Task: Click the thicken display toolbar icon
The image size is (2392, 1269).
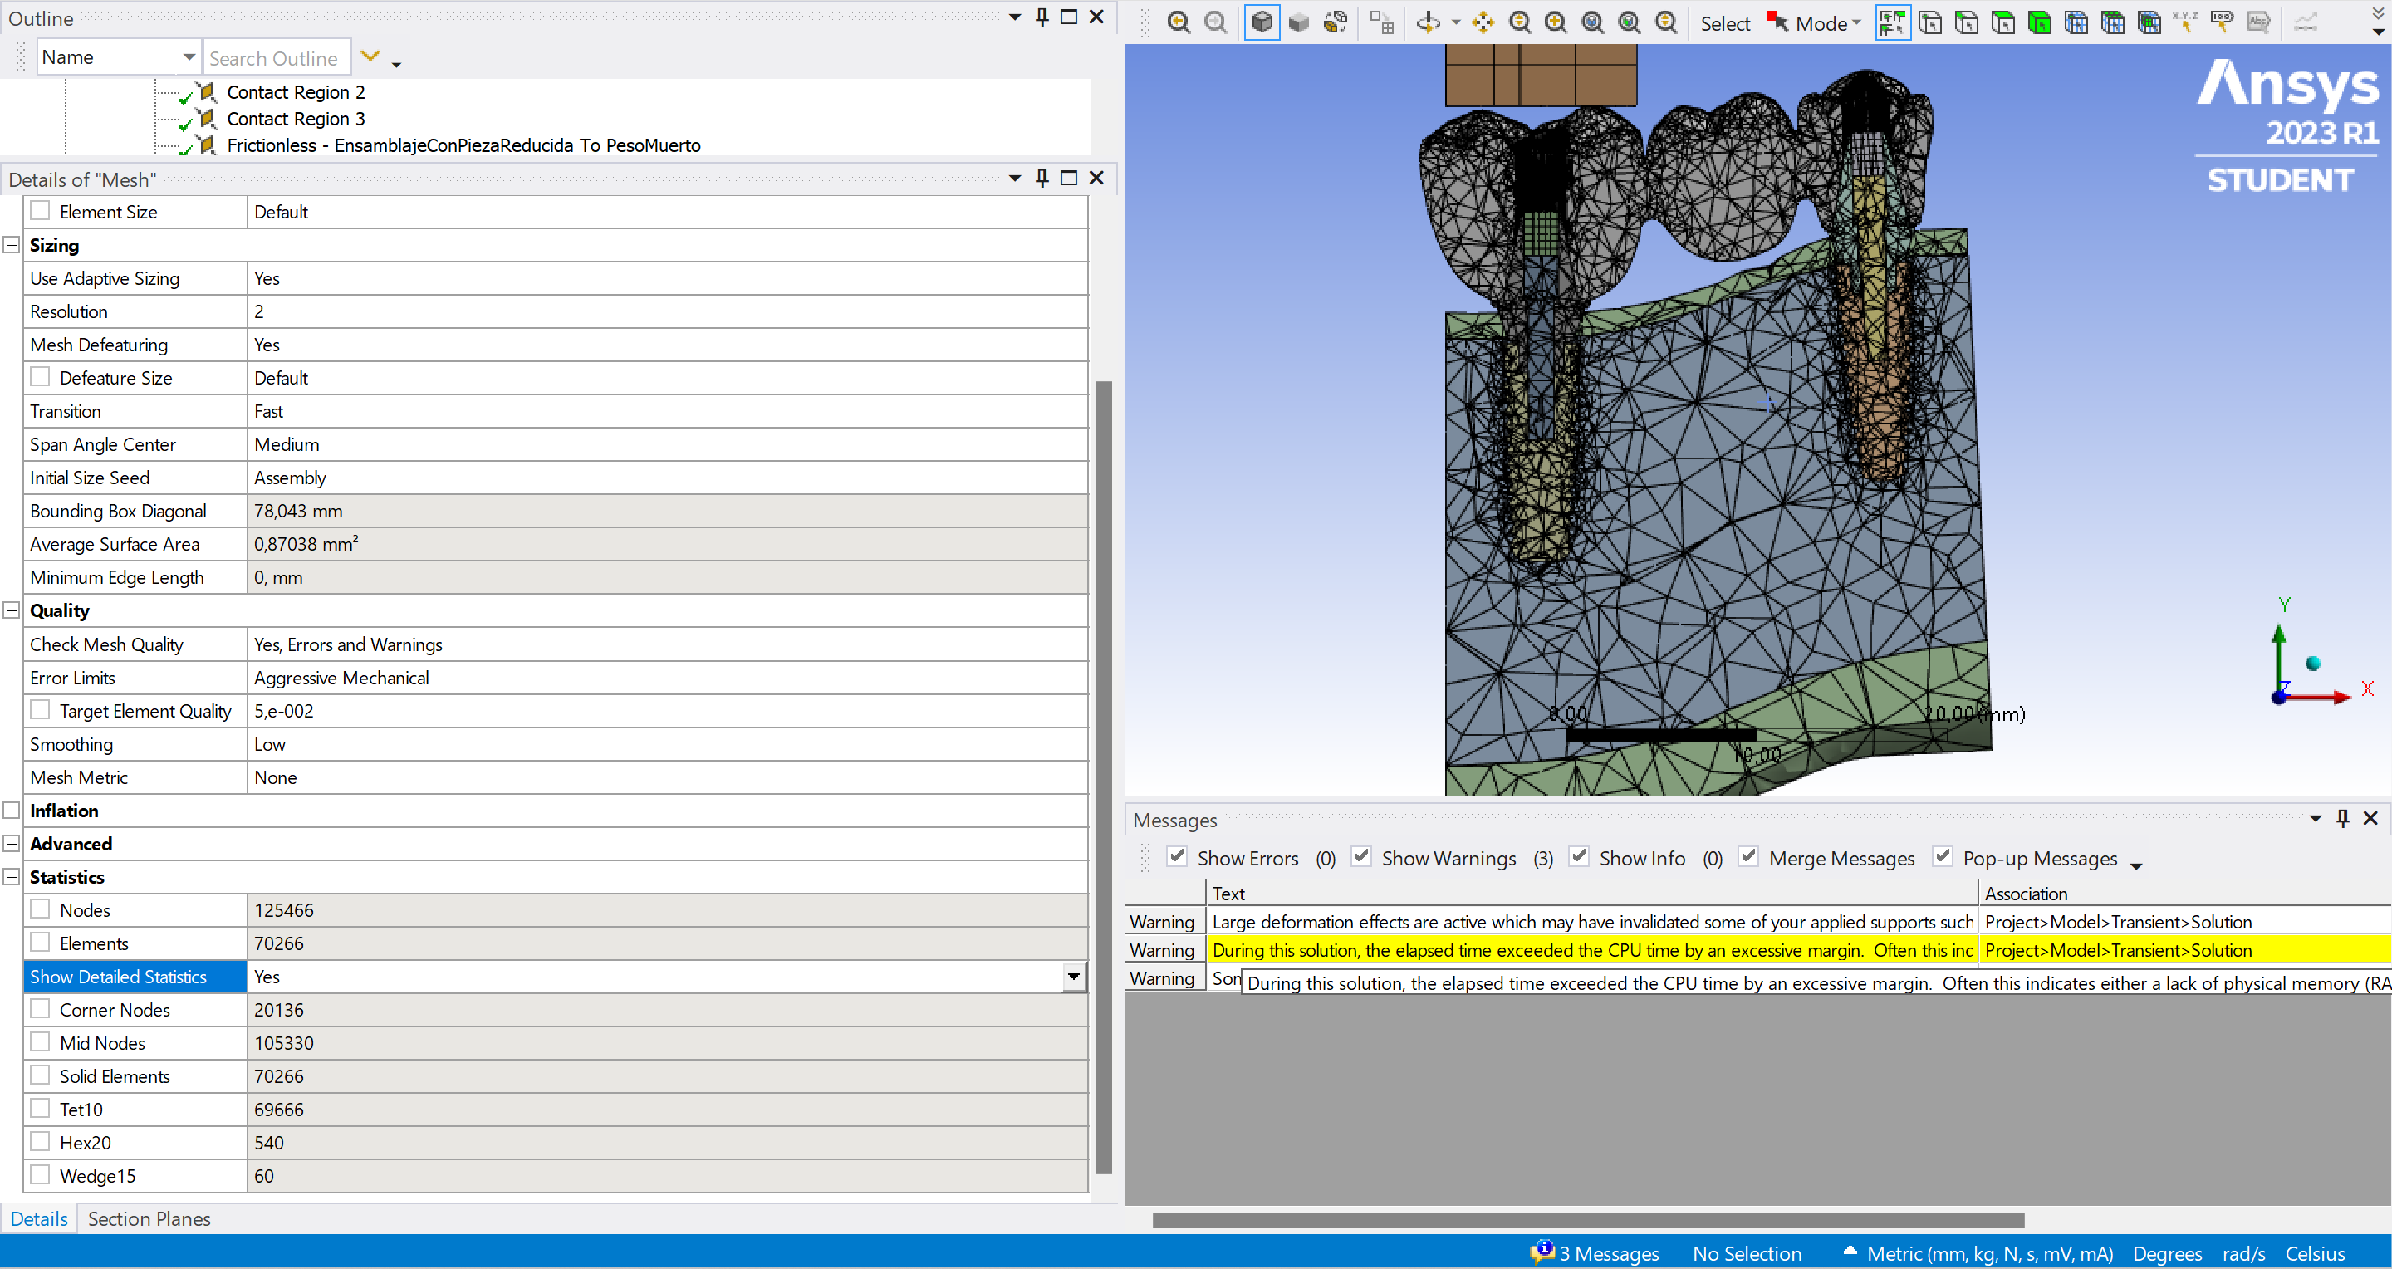Action: point(1382,22)
